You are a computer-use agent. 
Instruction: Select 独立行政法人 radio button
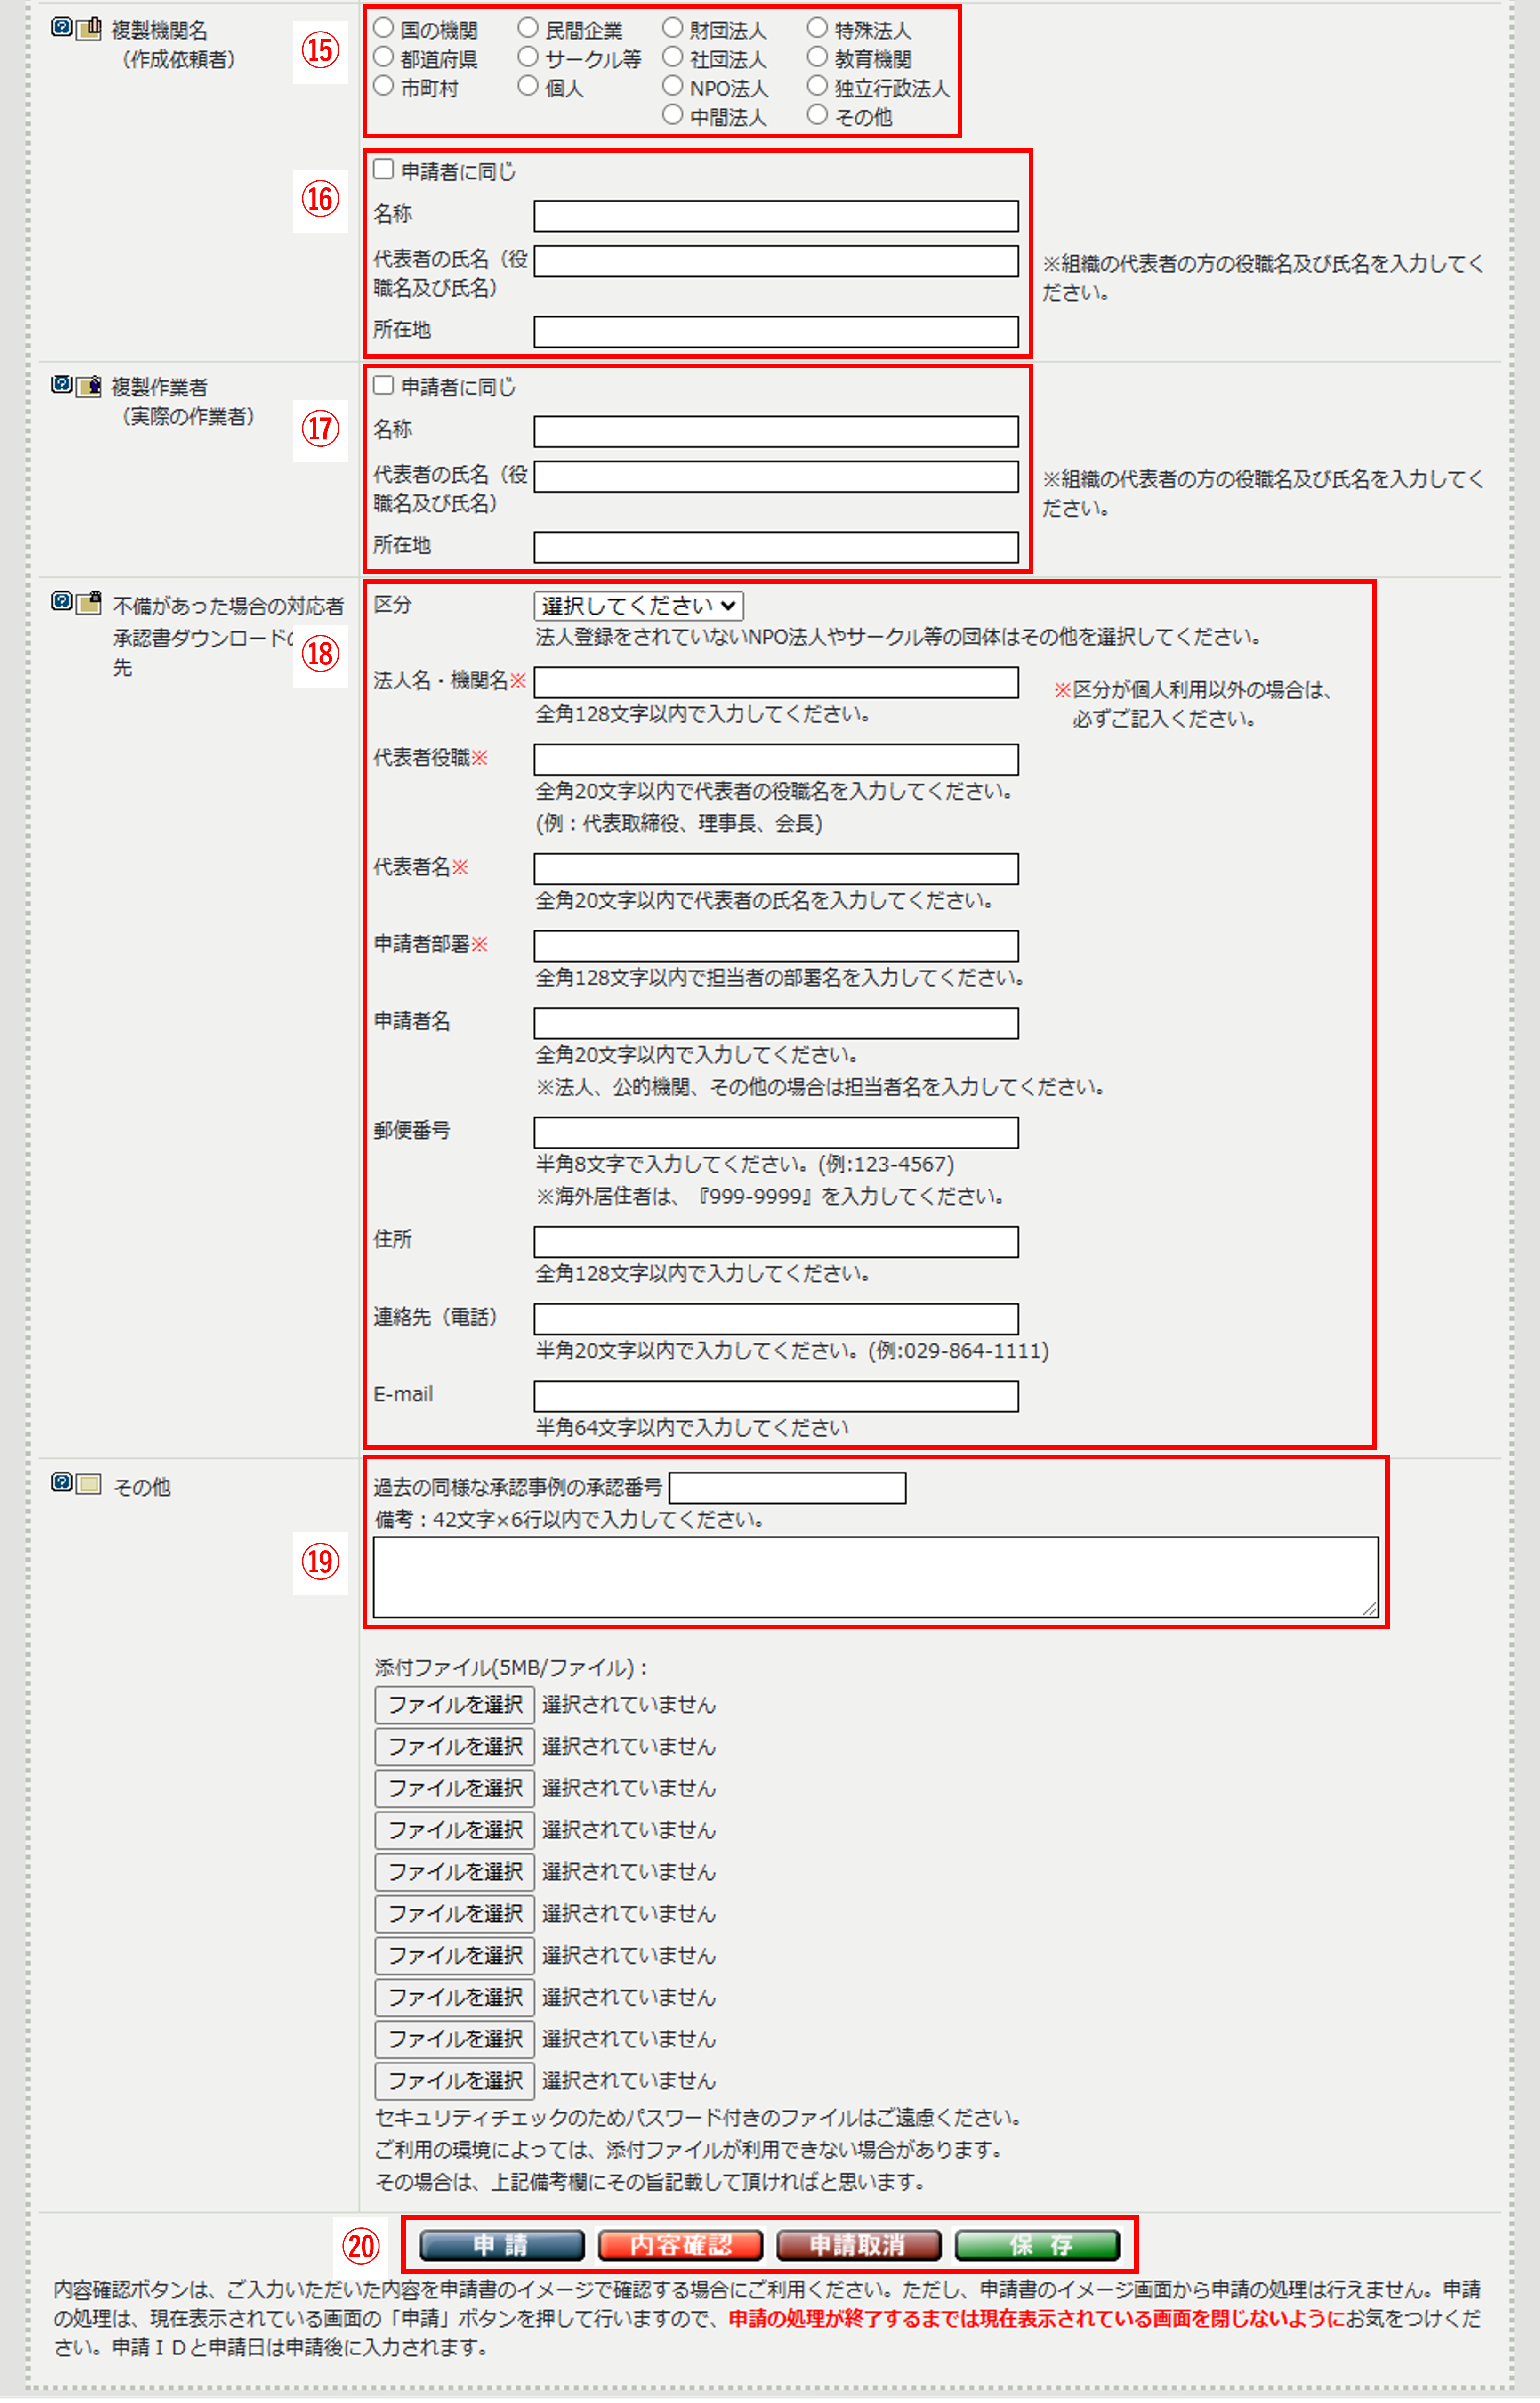[817, 86]
